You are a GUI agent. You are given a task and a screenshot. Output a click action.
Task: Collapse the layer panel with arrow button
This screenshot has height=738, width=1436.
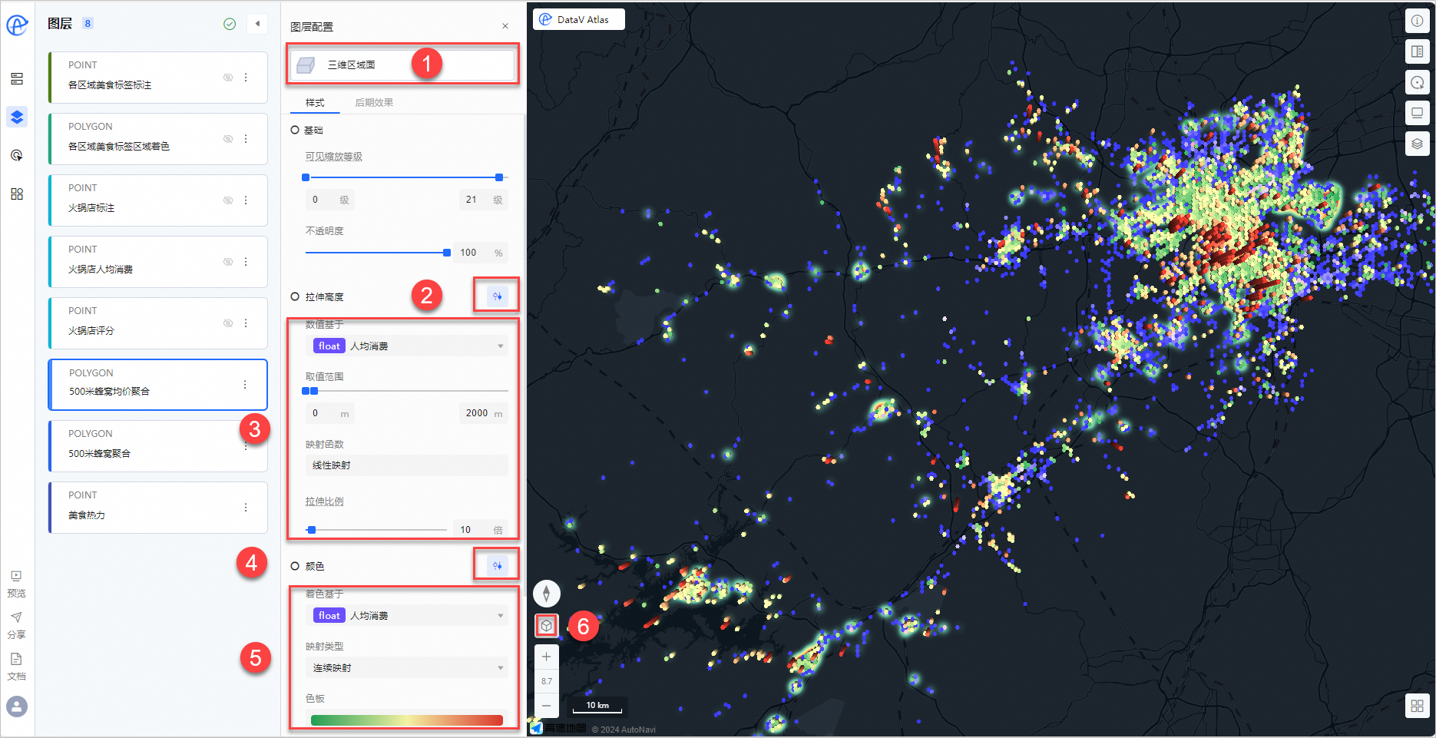pos(257,24)
